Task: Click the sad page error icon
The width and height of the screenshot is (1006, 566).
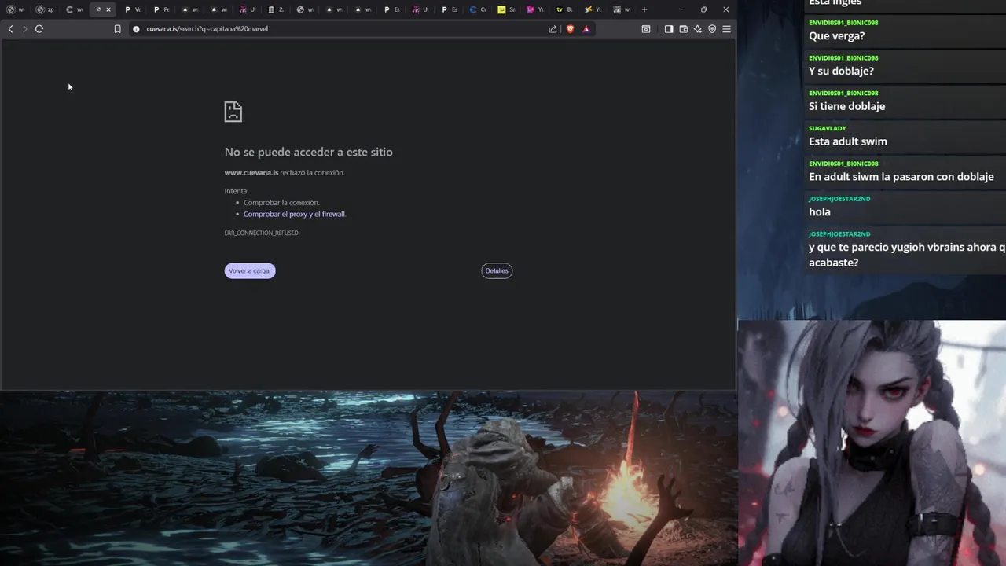Action: pos(233,111)
